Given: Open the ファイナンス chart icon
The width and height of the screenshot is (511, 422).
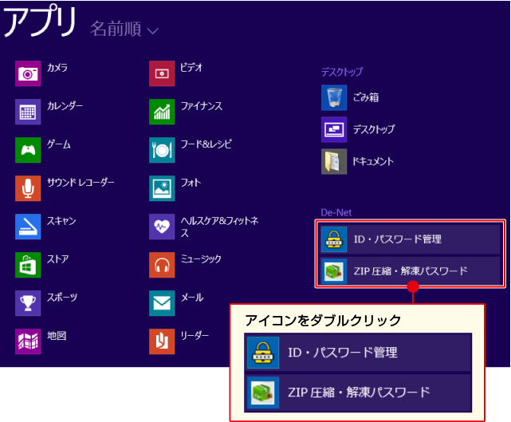Looking at the screenshot, I should pyautogui.click(x=162, y=112).
